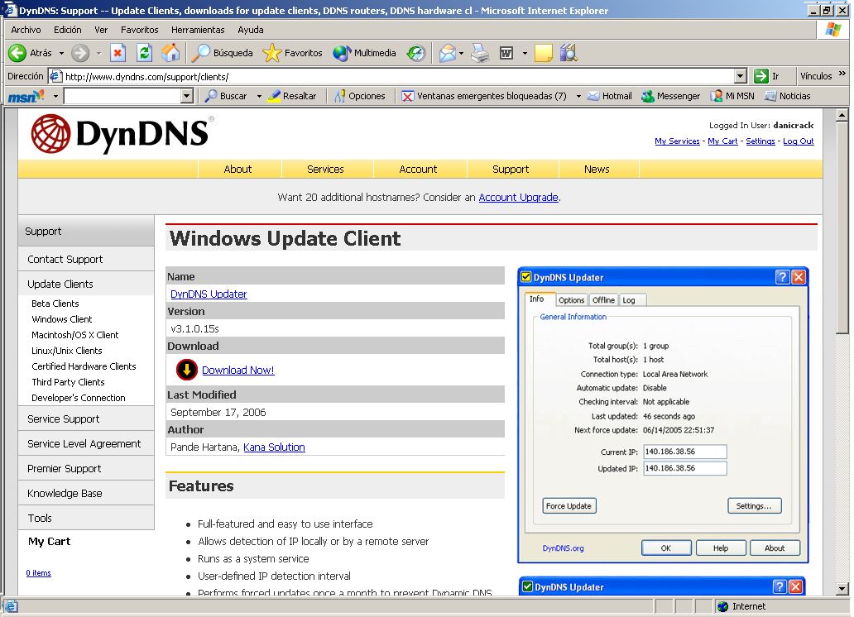This screenshot has height=617, width=854.
Task: Show browsing history using the clock icon
Action: click(x=416, y=53)
